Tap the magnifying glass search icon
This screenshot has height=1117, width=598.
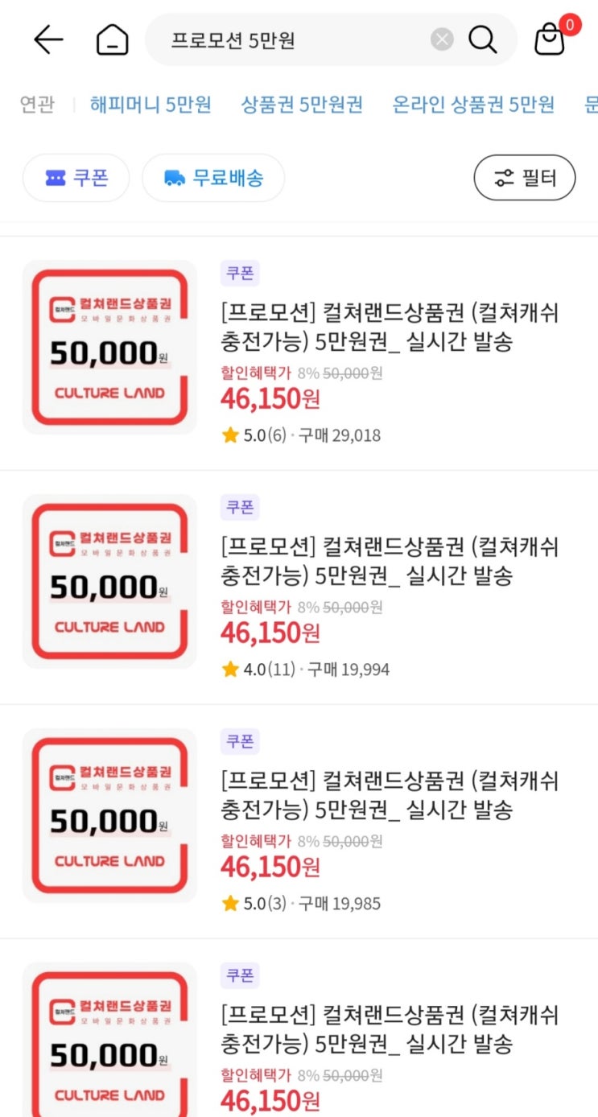pyautogui.click(x=482, y=39)
